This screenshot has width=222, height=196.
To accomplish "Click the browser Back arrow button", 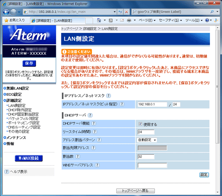I will (x=6, y=12).
